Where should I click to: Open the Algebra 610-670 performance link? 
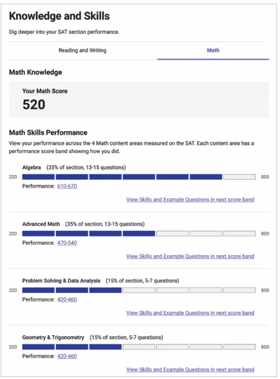[x=67, y=186]
